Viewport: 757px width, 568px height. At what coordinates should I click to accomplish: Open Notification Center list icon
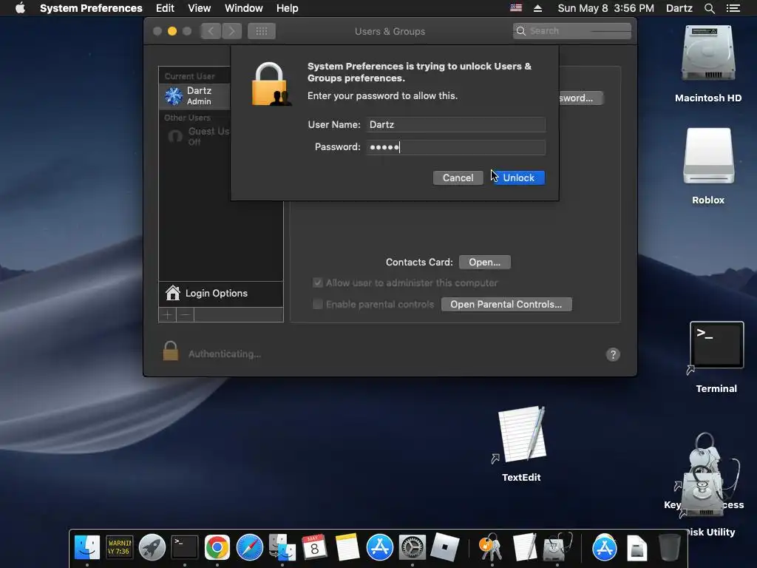tap(733, 8)
